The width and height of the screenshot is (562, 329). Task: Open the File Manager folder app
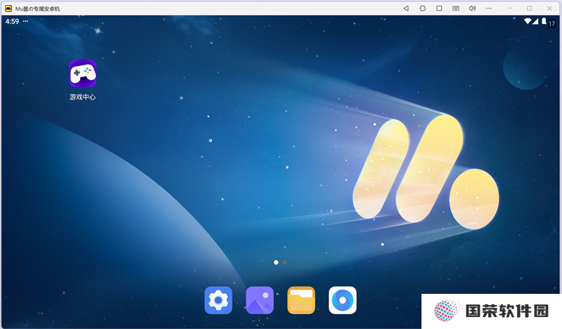(301, 300)
